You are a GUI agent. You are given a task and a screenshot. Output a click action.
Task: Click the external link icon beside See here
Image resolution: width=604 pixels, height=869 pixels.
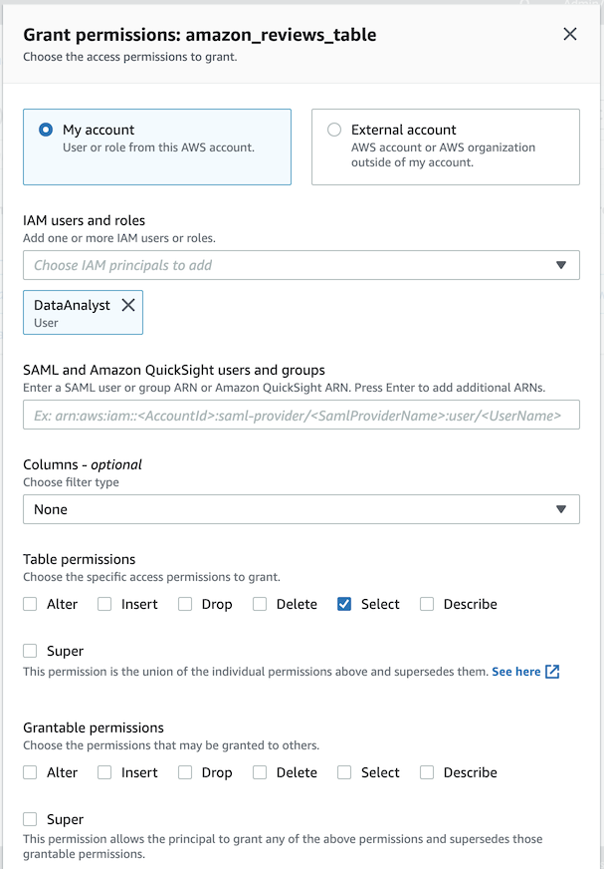pyautogui.click(x=552, y=672)
